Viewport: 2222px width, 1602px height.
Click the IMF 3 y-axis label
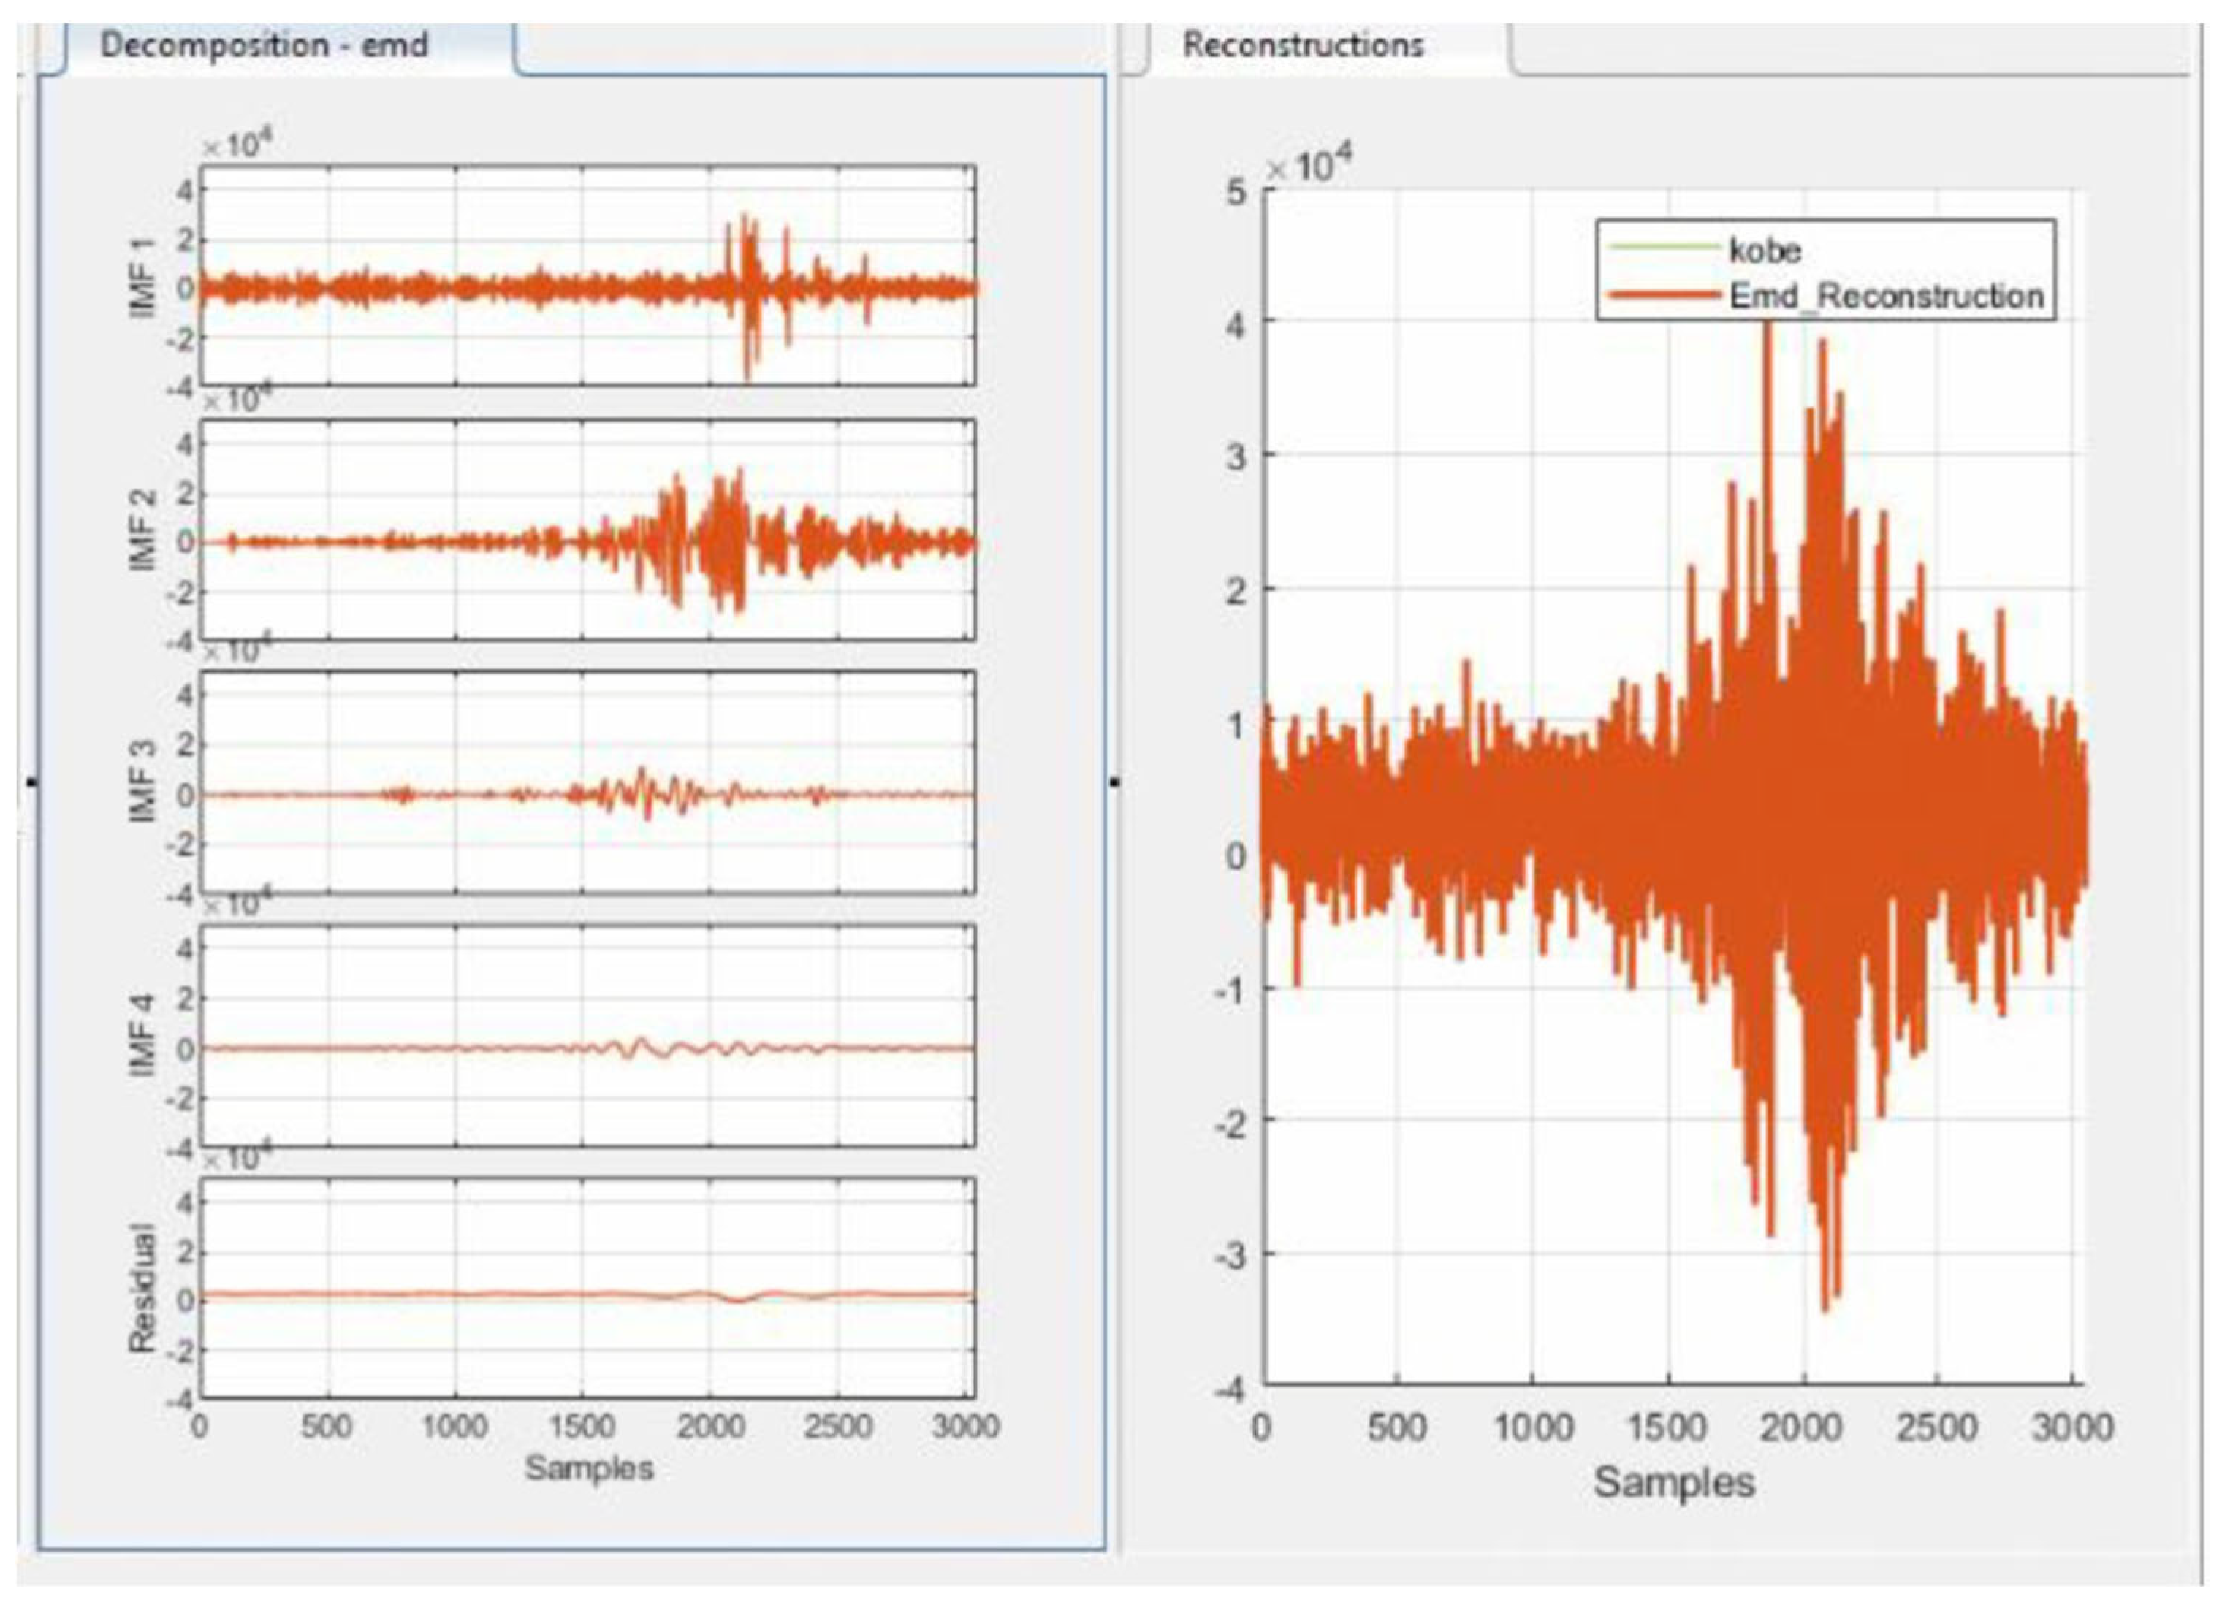(x=142, y=782)
